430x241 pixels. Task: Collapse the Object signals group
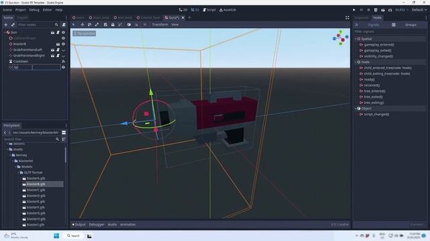355,108
